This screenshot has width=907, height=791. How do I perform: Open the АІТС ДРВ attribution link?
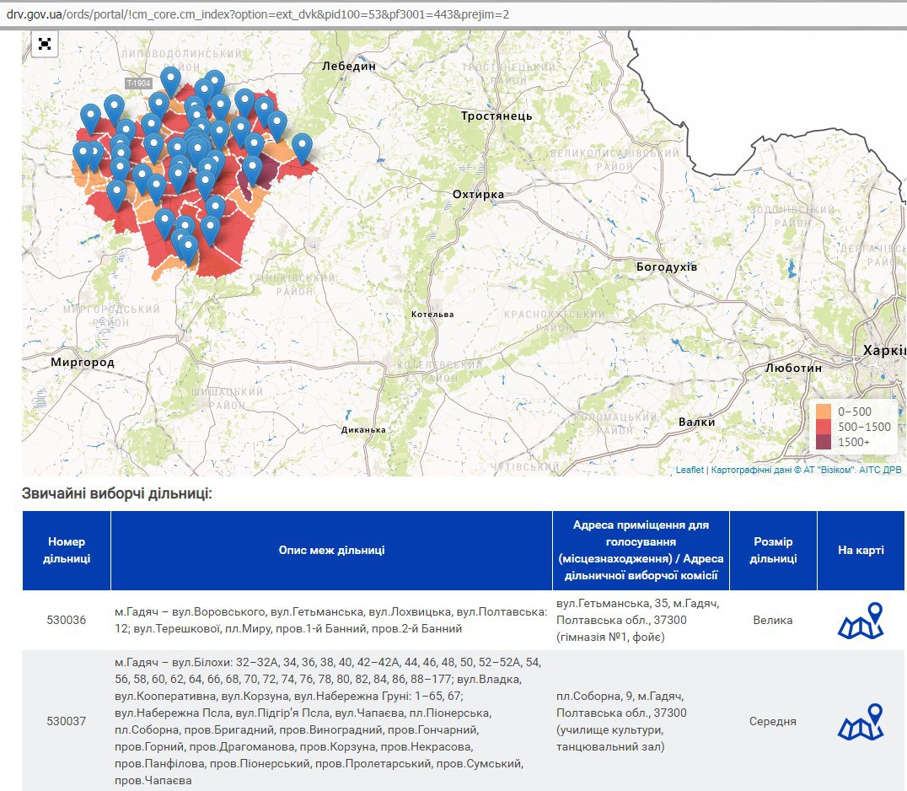(x=880, y=470)
